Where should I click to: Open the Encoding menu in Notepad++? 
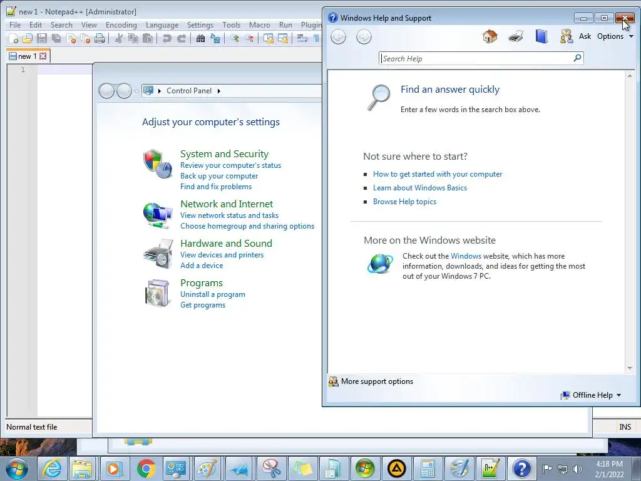(x=121, y=25)
